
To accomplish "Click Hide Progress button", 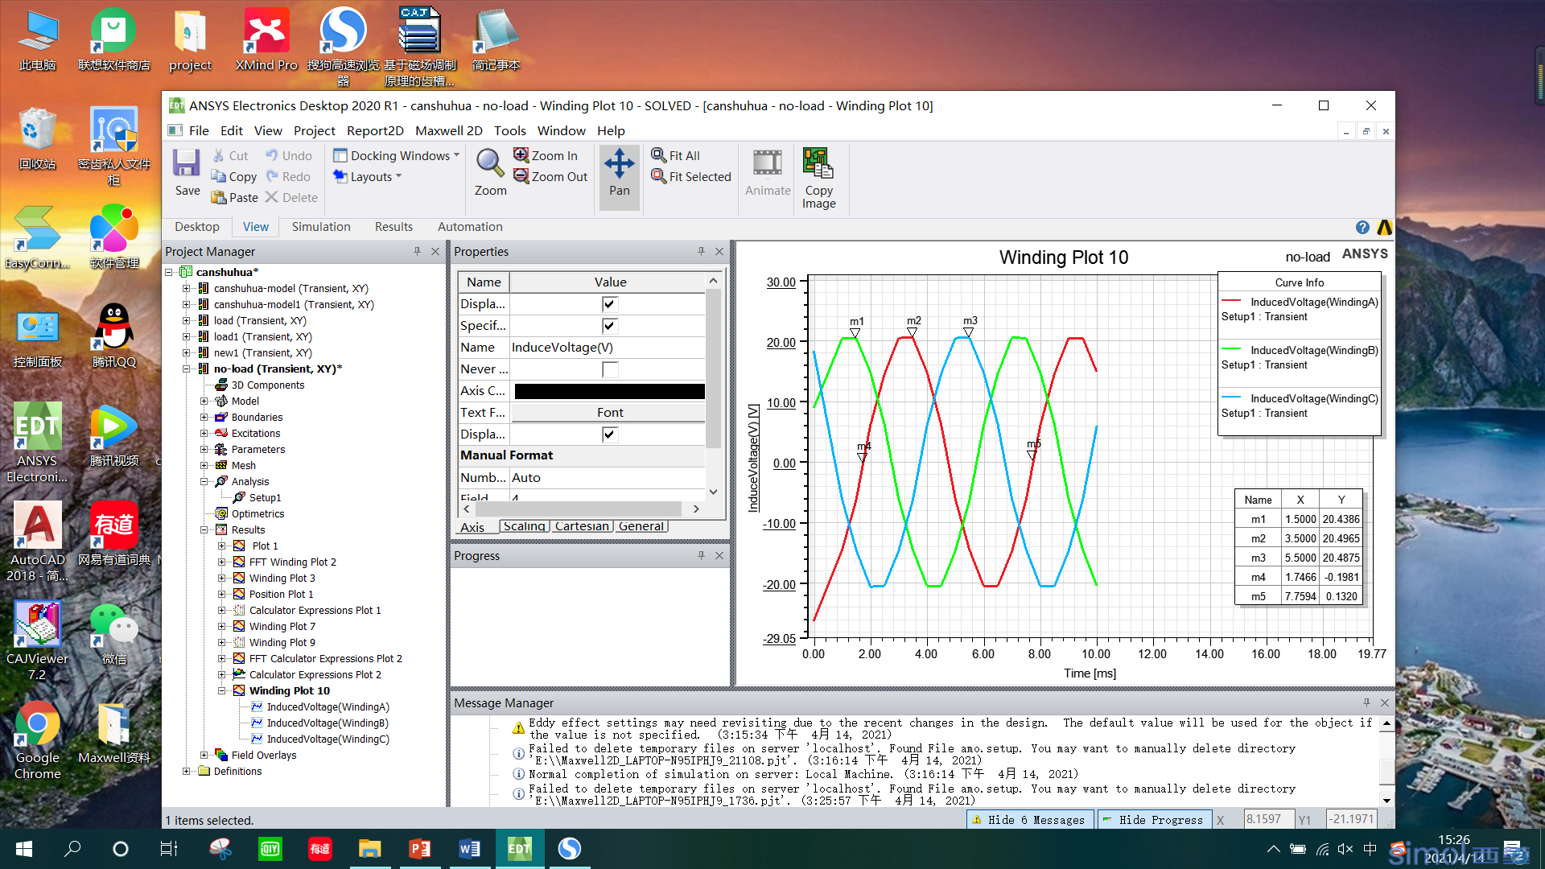I will coord(1156,819).
